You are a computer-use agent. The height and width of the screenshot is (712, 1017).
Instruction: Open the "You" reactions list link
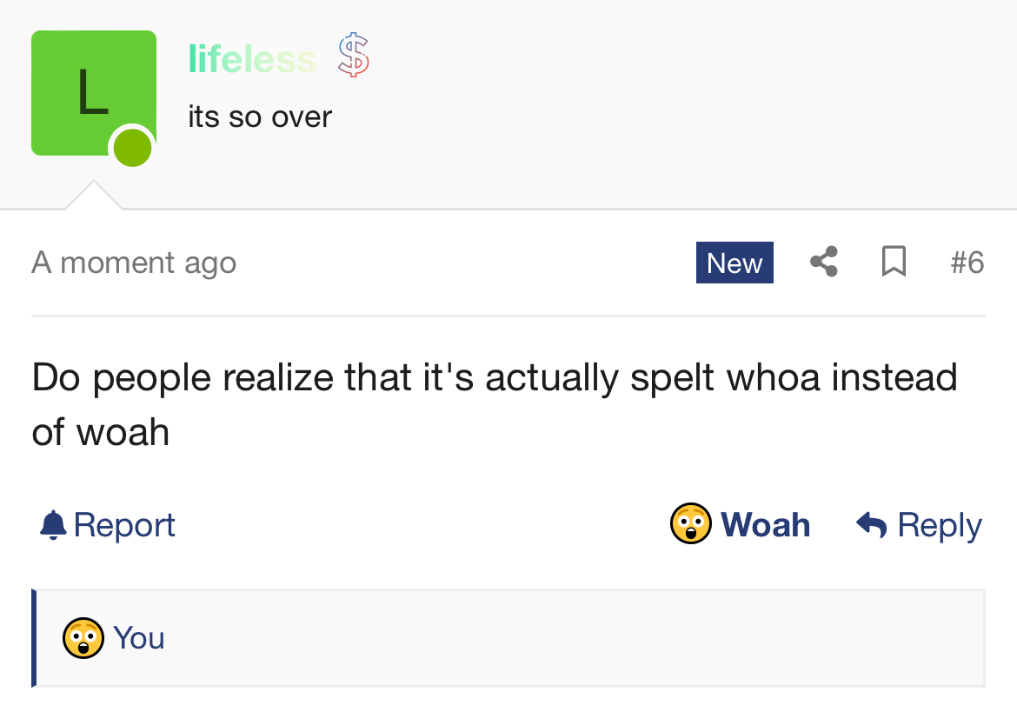coord(139,638)
